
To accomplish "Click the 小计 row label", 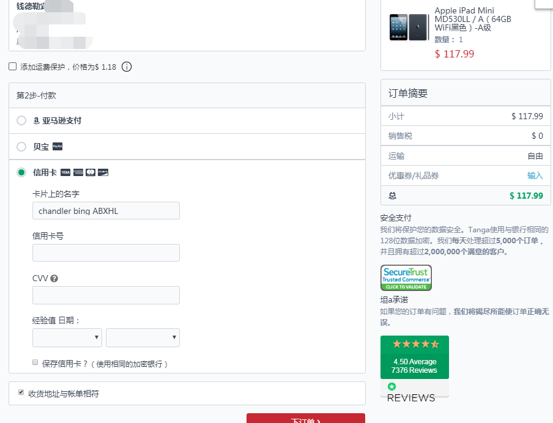I will pos(396,116).
